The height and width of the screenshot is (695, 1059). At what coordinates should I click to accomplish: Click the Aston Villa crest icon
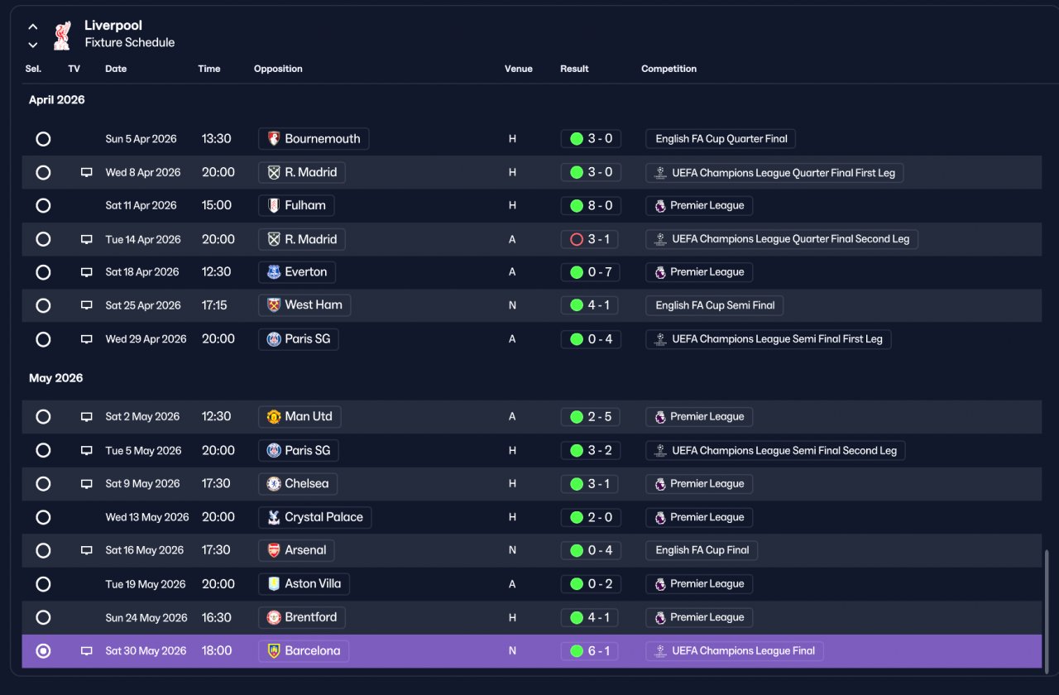coord(274,584)
